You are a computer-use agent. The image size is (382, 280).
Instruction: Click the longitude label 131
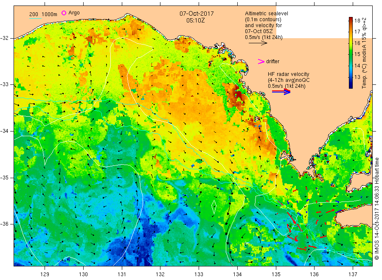[122, 274]
